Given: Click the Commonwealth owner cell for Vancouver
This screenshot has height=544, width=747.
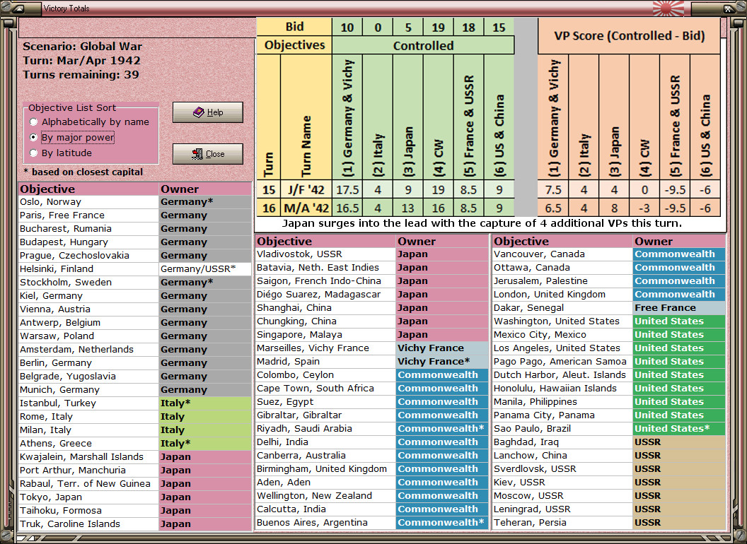Looking at the screenshot, I should [679, 254].
